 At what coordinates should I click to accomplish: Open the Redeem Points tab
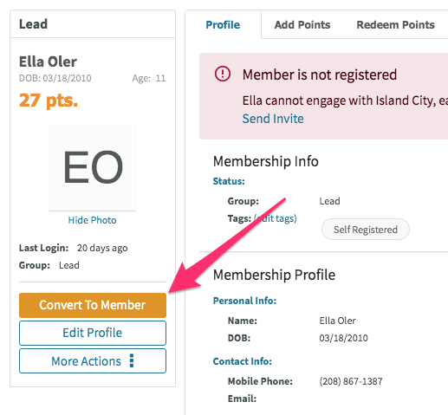395,25
